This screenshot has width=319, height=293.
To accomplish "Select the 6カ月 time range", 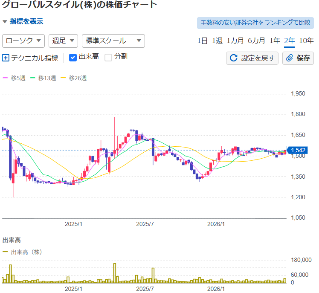I will pyautogui.click(x=256, y=41).
